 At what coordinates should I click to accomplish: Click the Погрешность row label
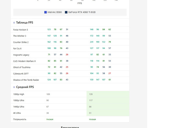[x=20, y=119]
